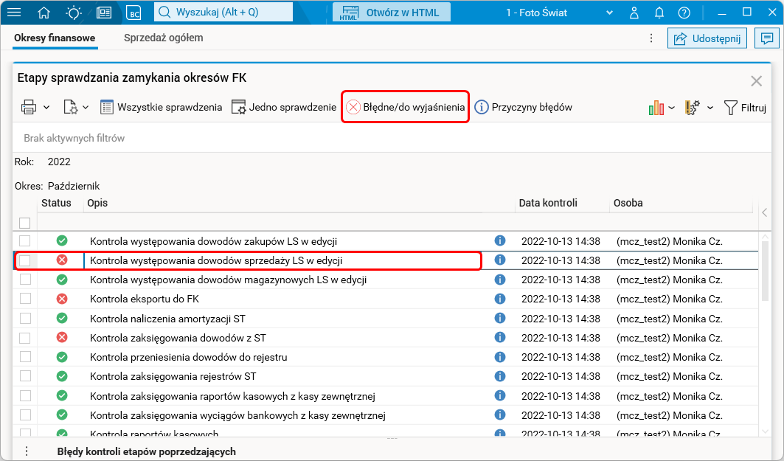Viewport: 784px width, 461px height.
Task: Click Jedno sprawdzenie toolbar button
Action: 283,107
